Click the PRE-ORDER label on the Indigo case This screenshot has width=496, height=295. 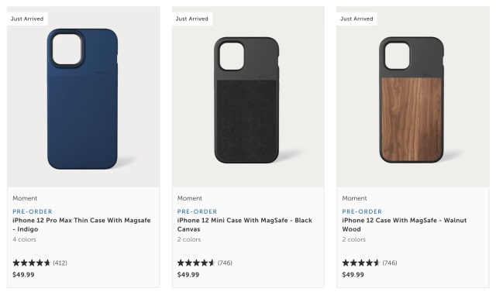pos(33,211)
